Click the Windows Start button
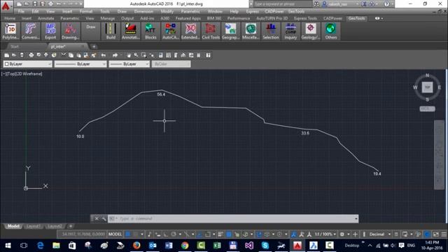This screenshot has width=448, height=252. point(8,246)
